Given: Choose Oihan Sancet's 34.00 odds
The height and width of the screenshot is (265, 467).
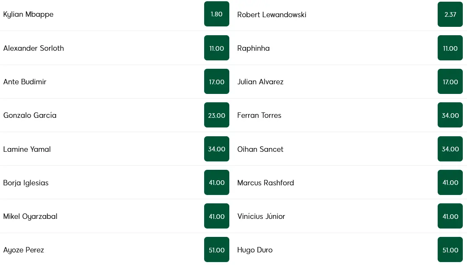Looking at the screenshot, I should tap(450, 149).
